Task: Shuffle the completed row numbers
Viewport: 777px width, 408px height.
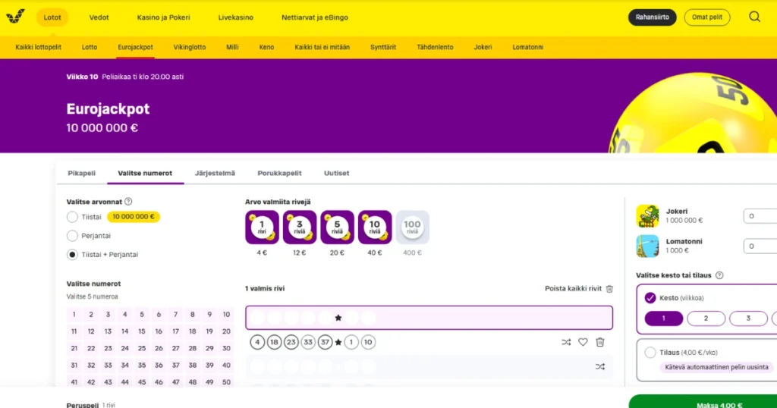Action: [x=566, y=342]
